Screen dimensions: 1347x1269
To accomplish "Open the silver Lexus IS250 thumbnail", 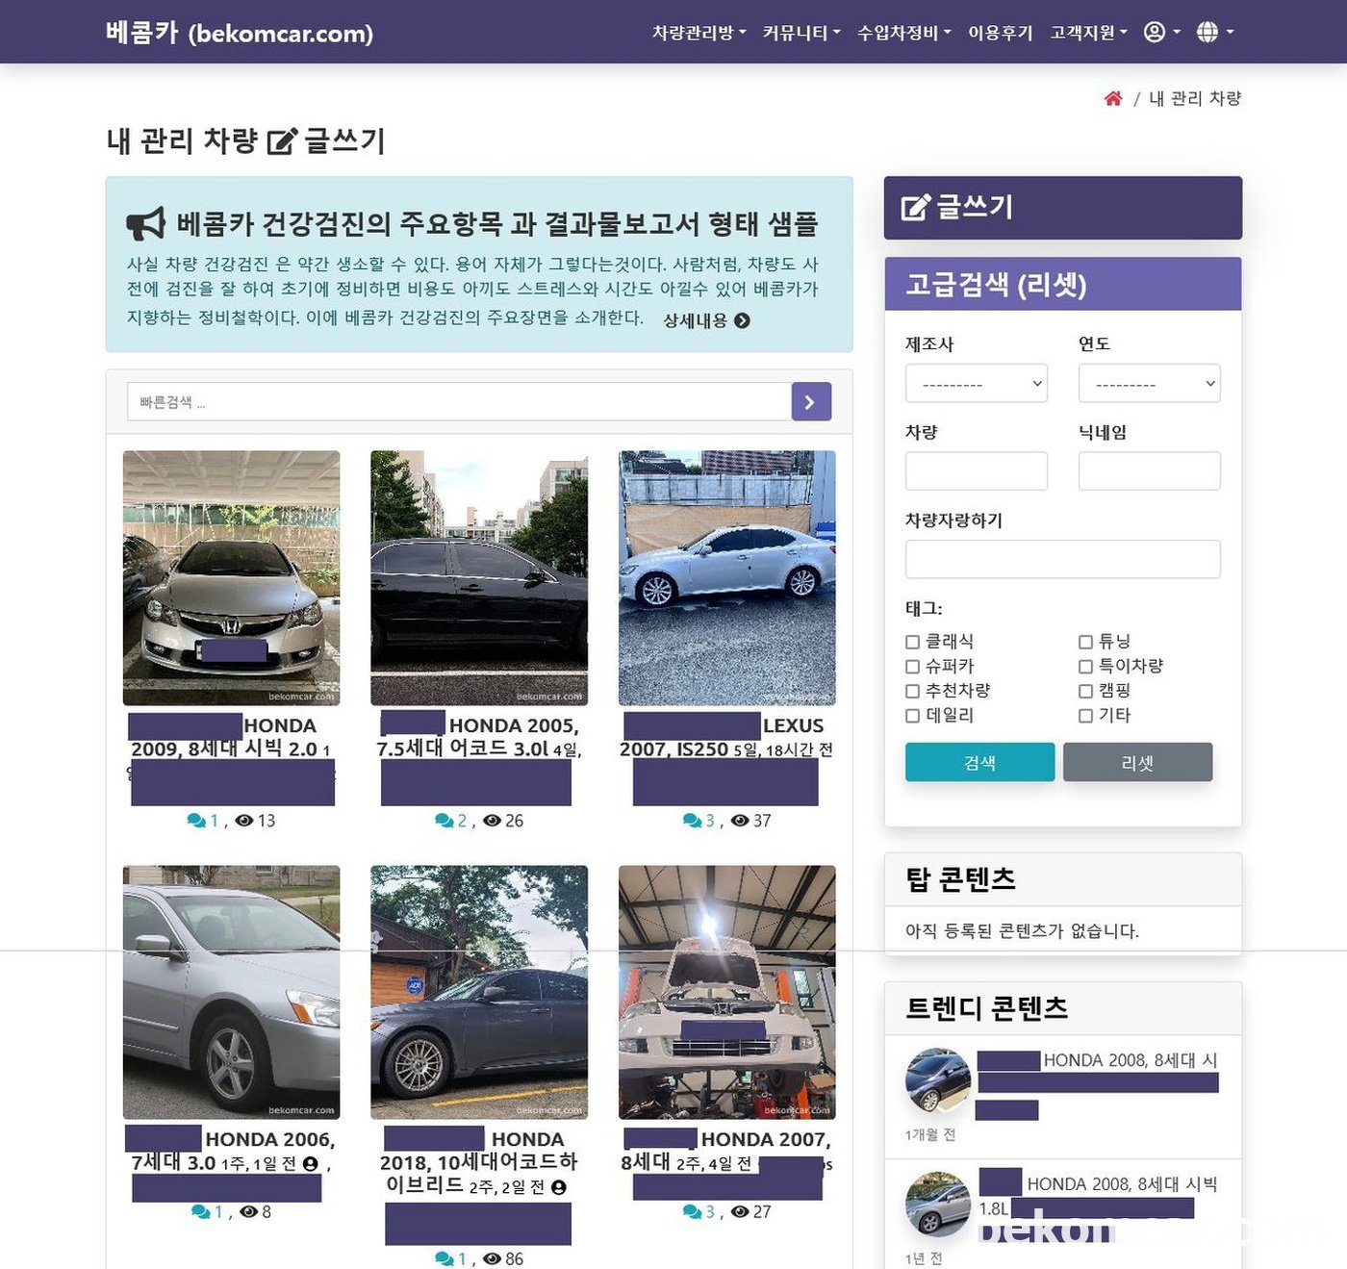I will 727,578.
